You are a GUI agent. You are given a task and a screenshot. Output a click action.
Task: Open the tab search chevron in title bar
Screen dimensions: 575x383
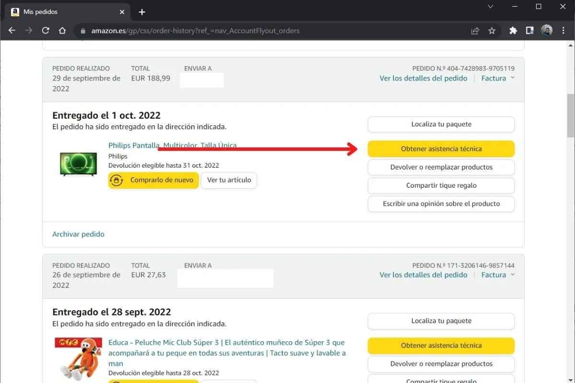(490, 7)
